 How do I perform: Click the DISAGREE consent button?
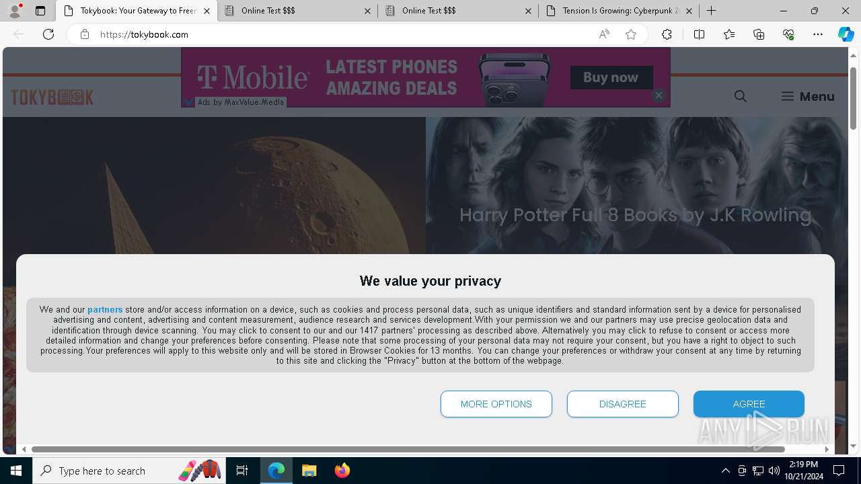pyautogui.click(x=623, y=404)
